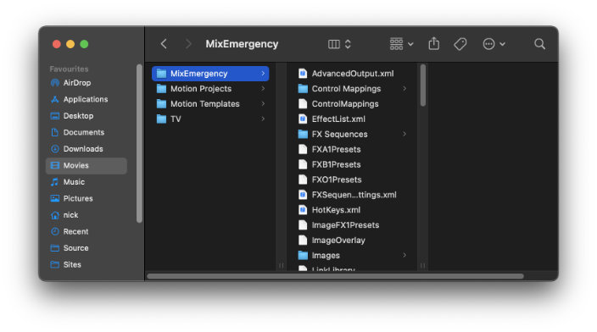Click the Tags toolbar icon
Image resolution: width=597 pixels, height=332 pixels.
(x=460, y=44)
